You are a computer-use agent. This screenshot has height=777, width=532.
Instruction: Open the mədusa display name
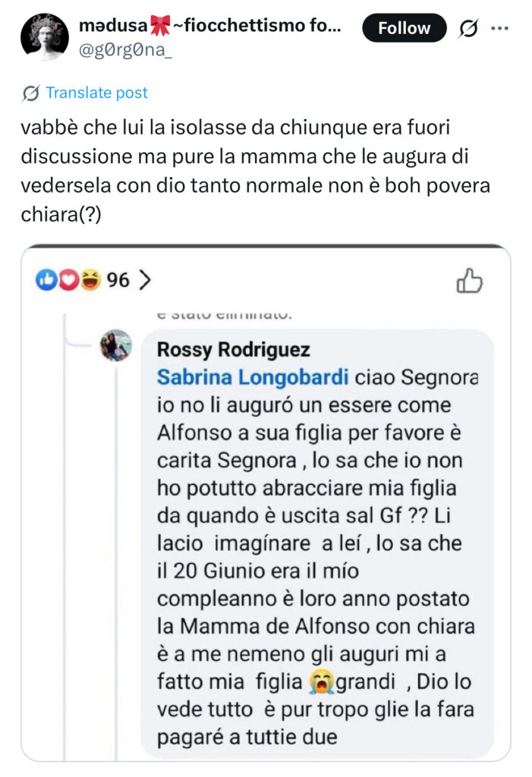pyautogui.click(x=114, y=27)
